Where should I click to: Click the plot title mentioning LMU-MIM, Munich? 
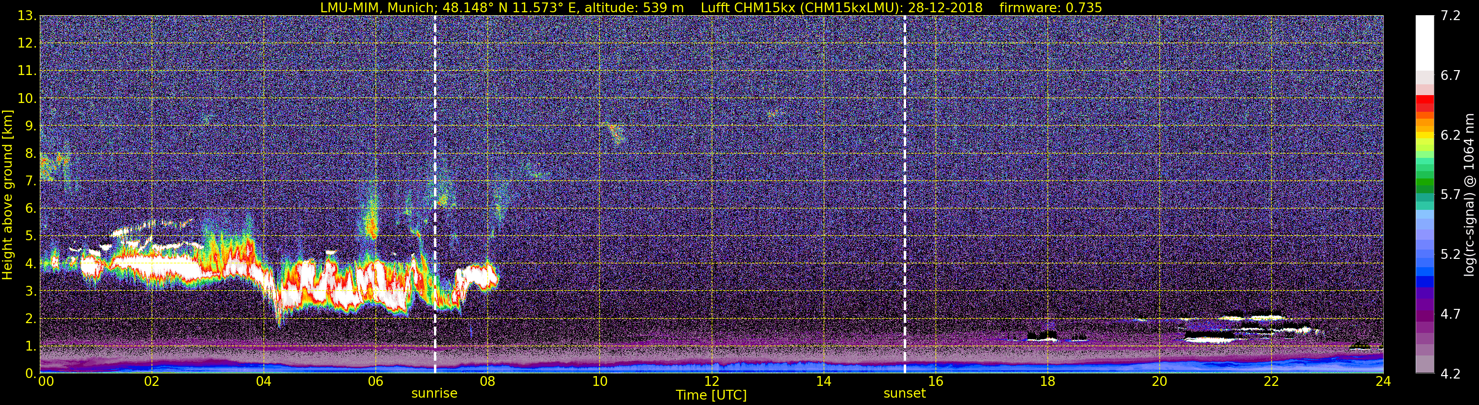click(x=711, y=7)
